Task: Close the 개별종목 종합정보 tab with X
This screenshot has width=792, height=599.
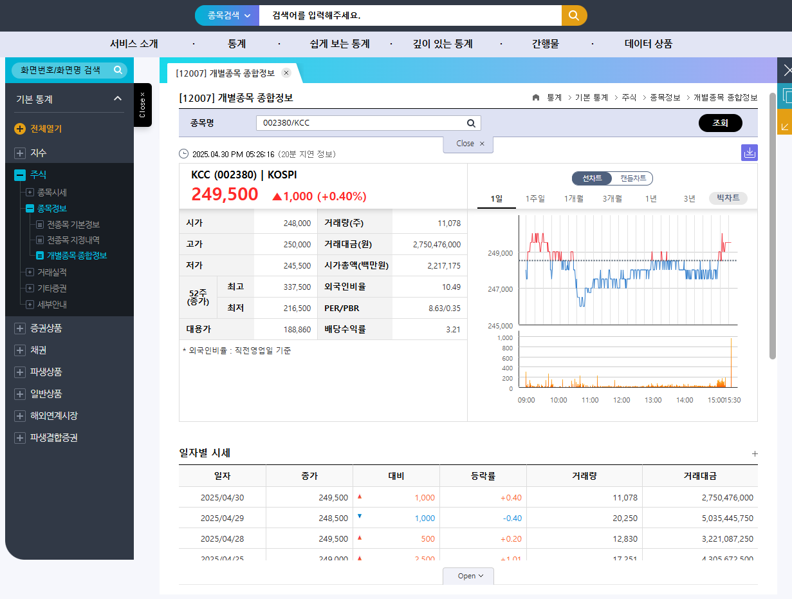Action: (x=286, y=73)
